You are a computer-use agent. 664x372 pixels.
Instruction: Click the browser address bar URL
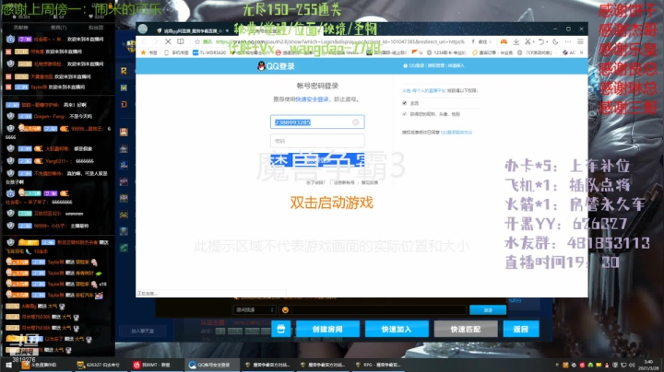coord(340,41)
